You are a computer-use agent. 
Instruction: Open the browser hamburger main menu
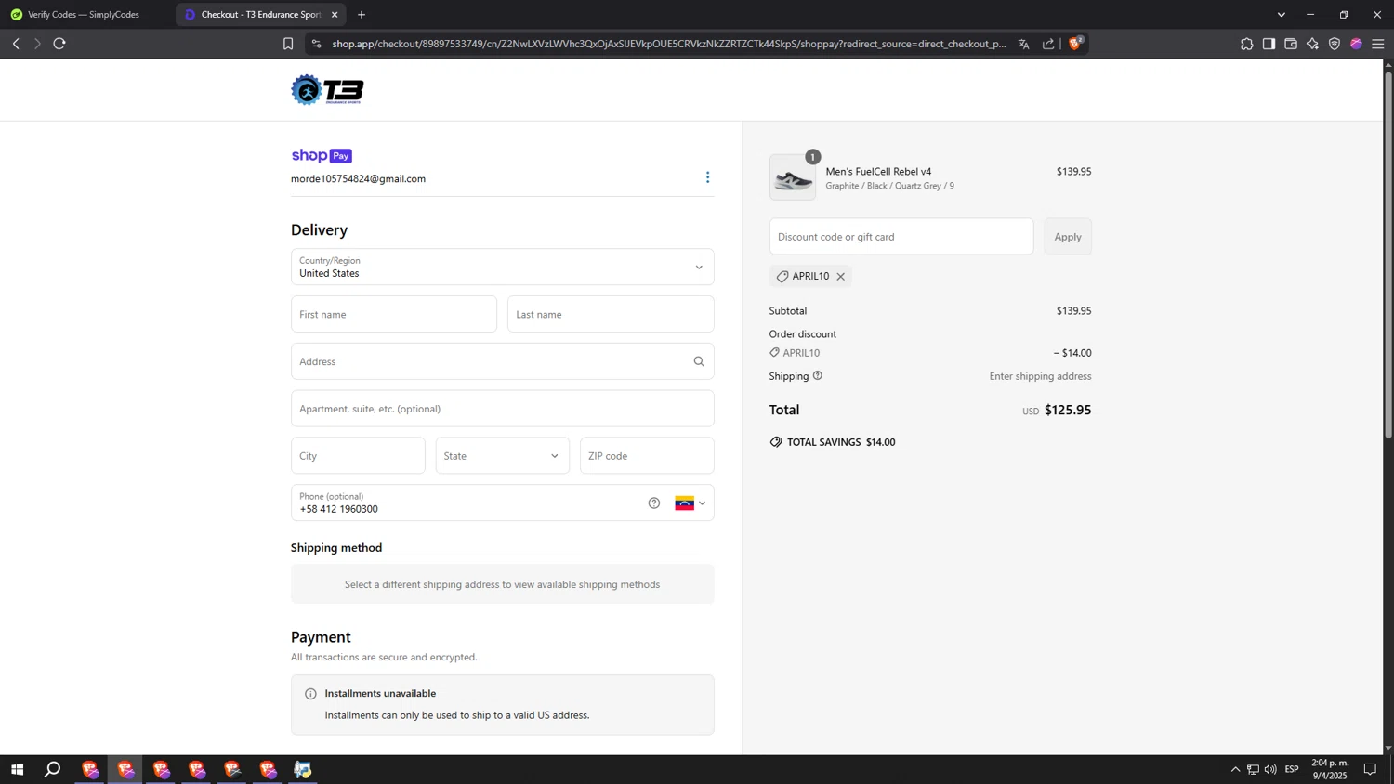coord(1378,44)
